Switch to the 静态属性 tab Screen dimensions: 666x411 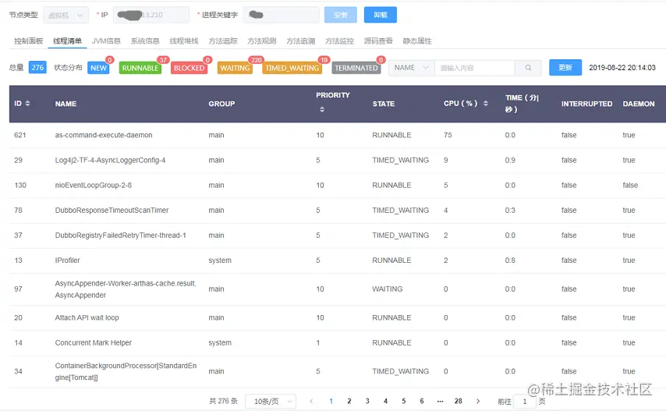(x=417, y=41)
